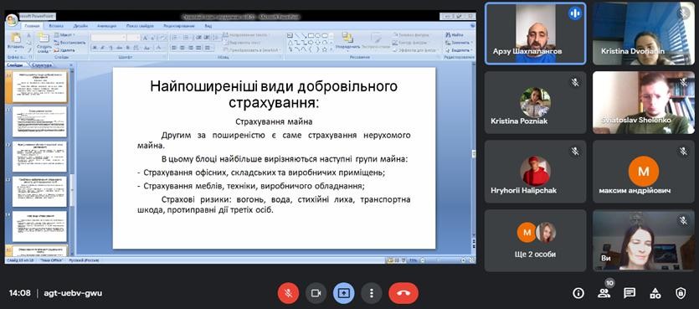The image size is (699, 309).
Task: Open the Вставка ribbon tab
Action: [x=56, y=26]
